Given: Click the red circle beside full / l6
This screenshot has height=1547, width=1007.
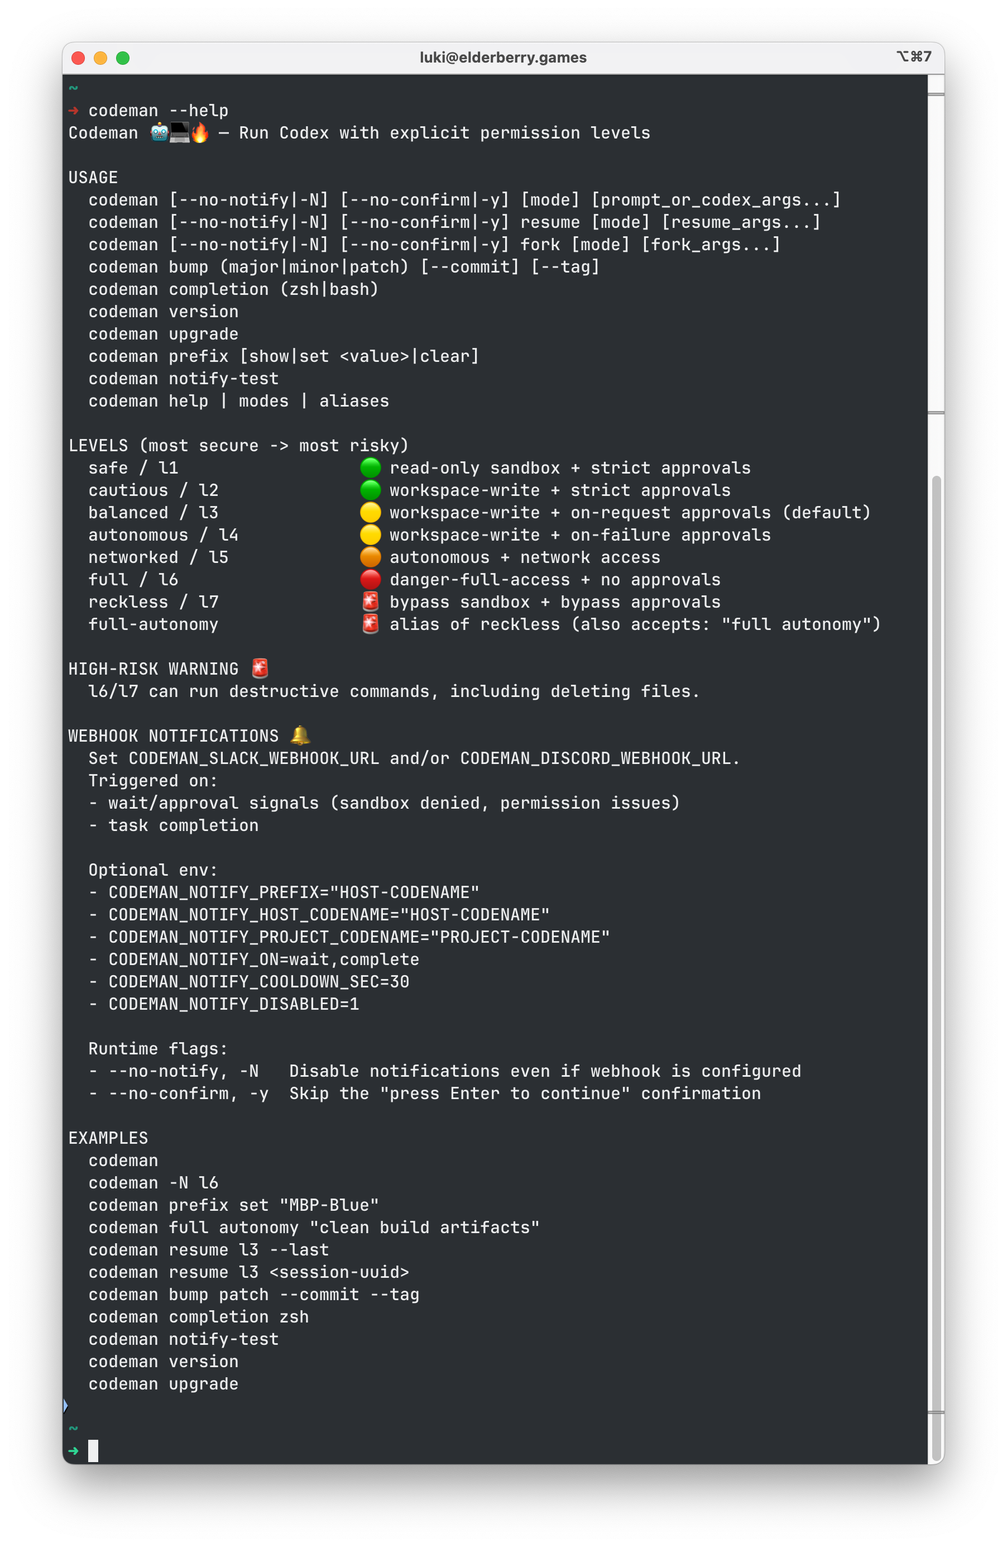Looking at the screenshot, I should click(x=370, y=579).
